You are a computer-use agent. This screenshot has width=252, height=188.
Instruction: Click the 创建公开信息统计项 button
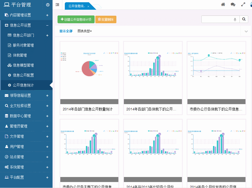click(x=76, y=19)
